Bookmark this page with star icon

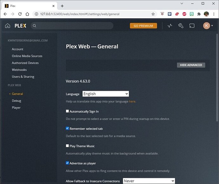coord(153,14)
